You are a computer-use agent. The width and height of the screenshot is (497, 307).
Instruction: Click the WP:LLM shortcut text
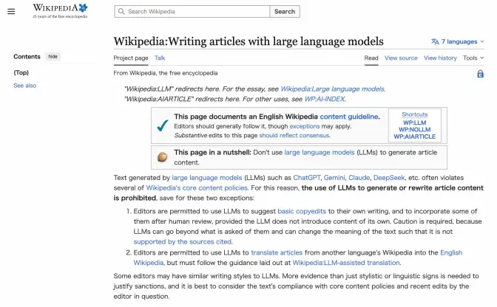coord(415,123)
